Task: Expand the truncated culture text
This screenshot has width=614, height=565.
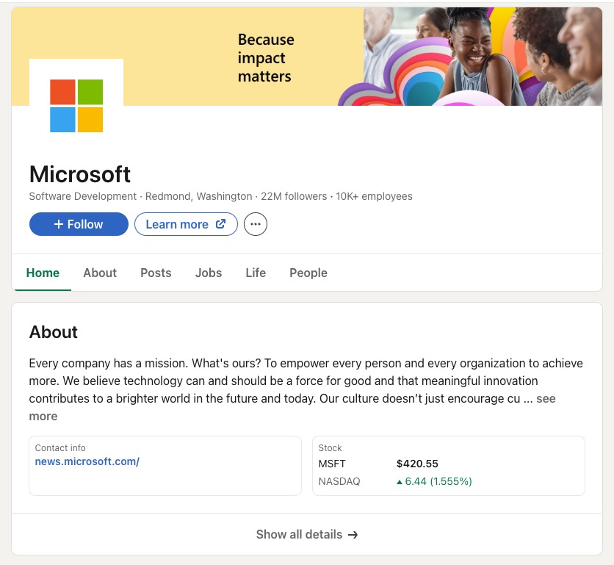Action: [x=43, y=416]
